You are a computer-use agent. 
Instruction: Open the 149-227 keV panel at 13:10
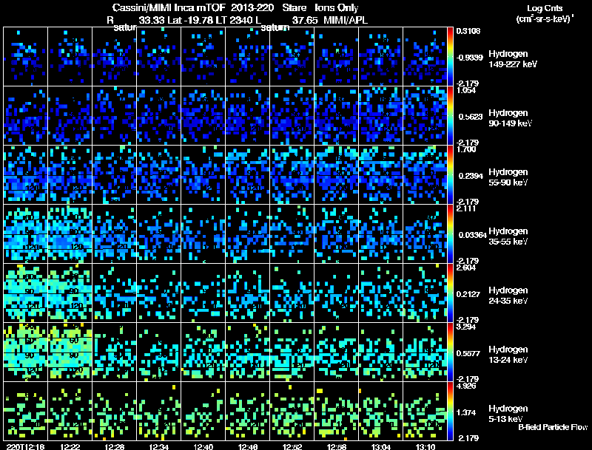[x=425, y=57]
